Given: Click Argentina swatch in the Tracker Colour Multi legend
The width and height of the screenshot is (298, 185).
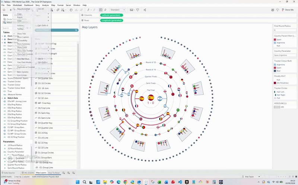Looking at the screenshot, I should click(275, 65).
